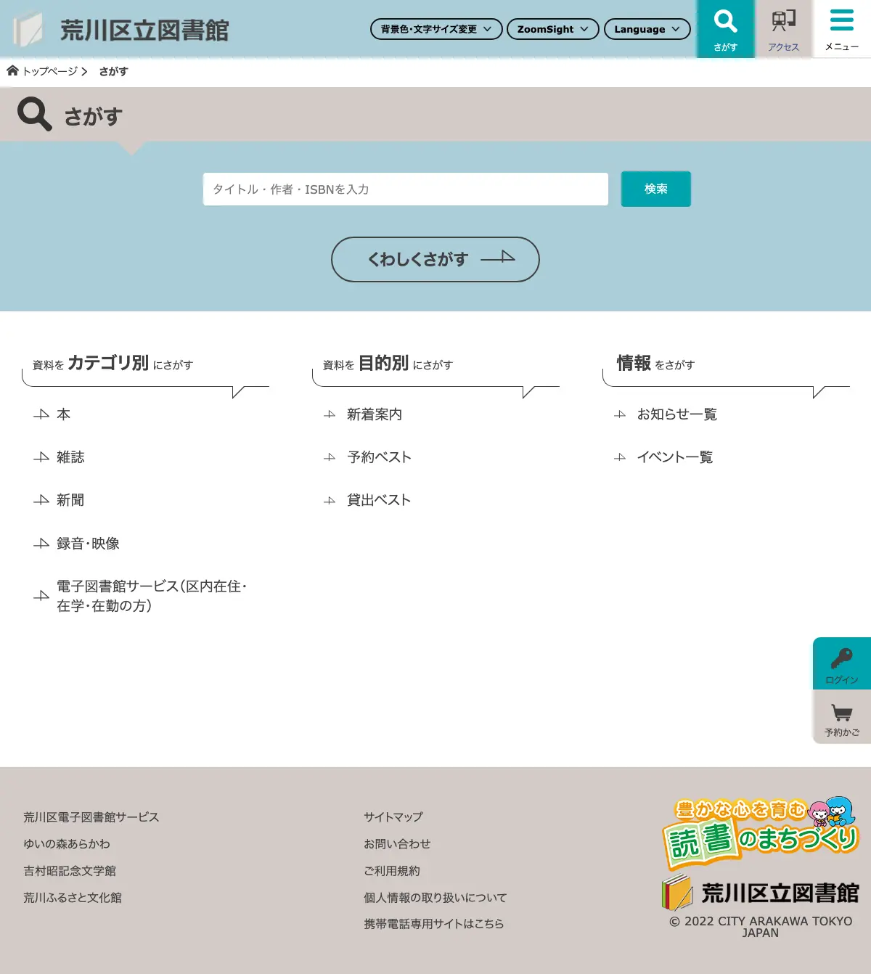Image resolution: width=871 pixels, height=974 pixels.
Task: Click the くわしくさがす button
Action: (435, 259)
